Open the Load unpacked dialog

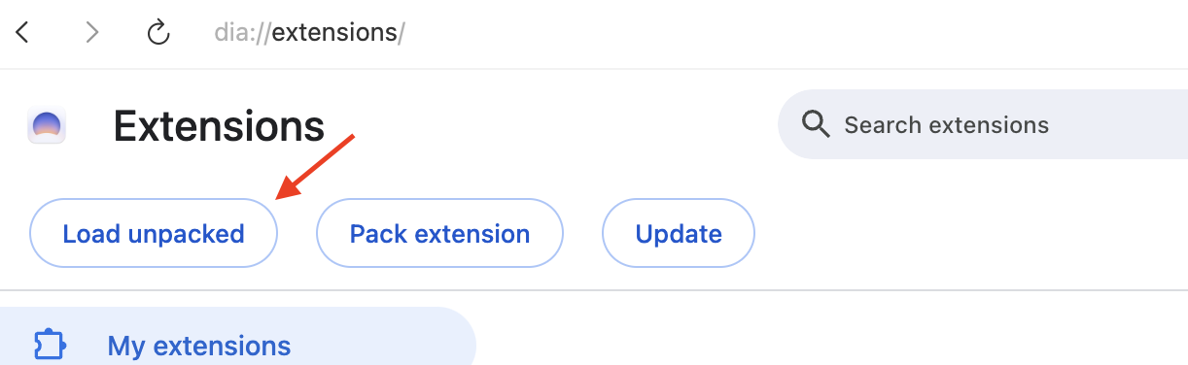(x=154, y=233)
